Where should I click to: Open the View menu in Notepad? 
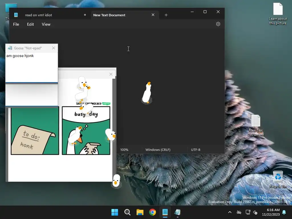(x=46, y=25)
